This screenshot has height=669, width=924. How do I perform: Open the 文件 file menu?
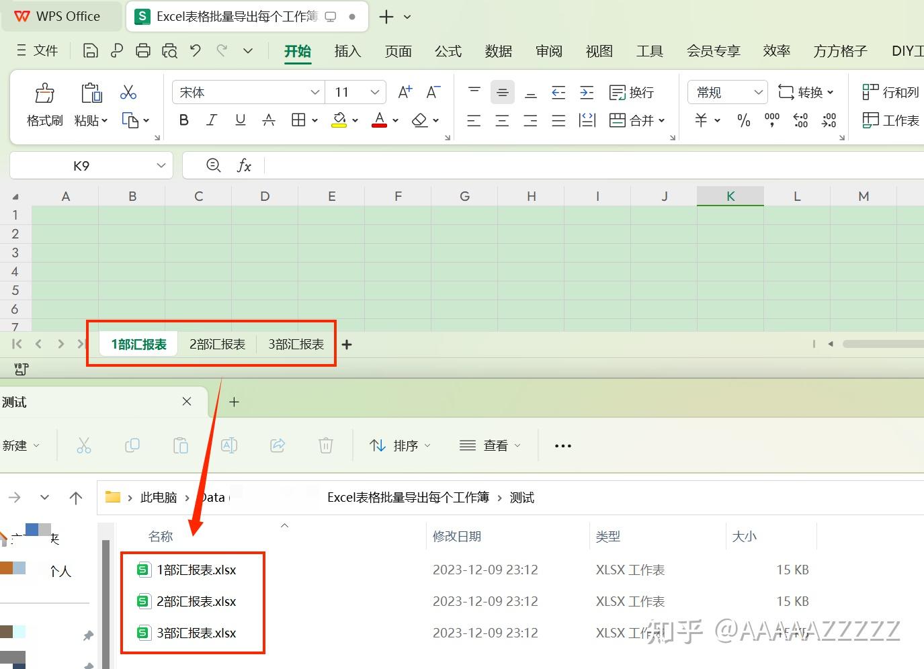coord(38,50)
